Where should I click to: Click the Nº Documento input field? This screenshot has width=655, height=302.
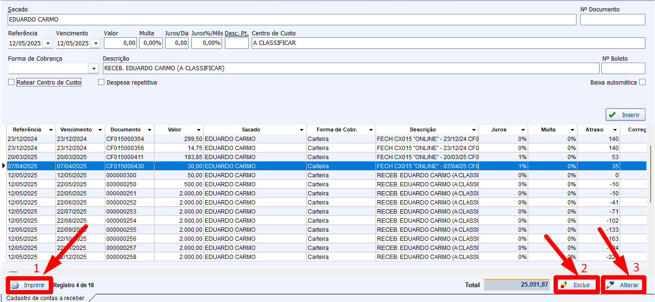click(x=612, y=20)
